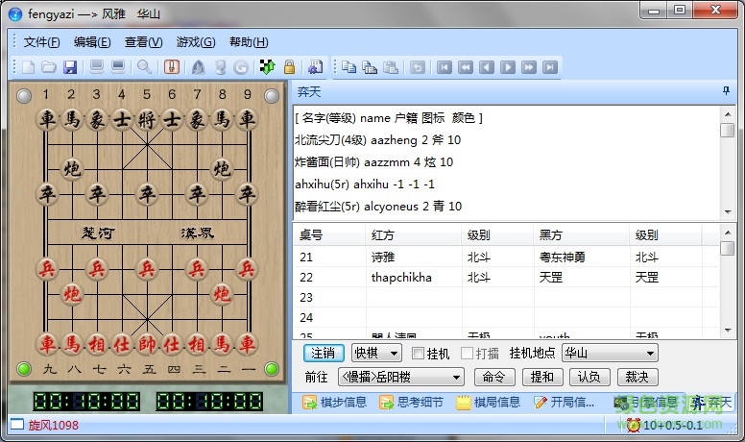The image size is (745, 442).
Task: Open the 帮助(H) menu
Action: [x=249, y=42]
